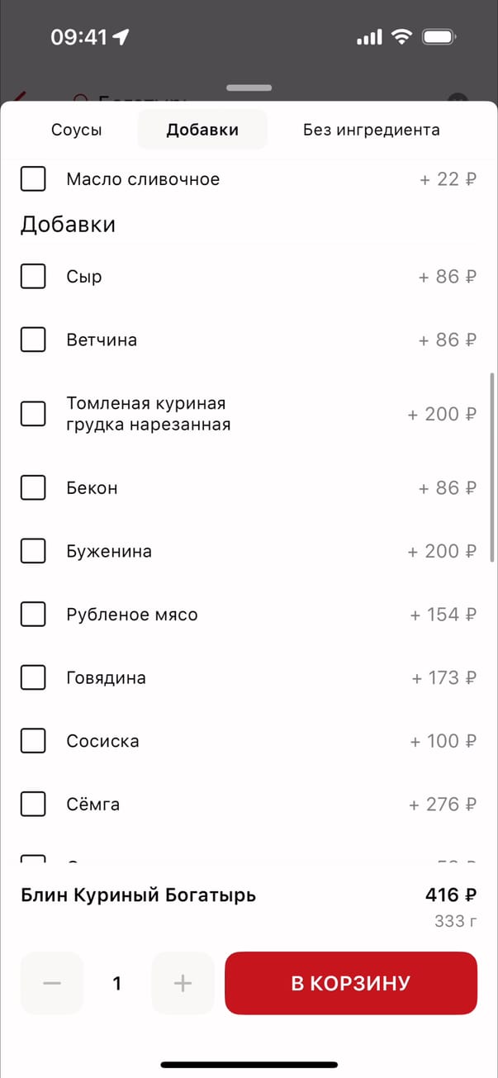The width and height of the screenshot is (498, 1078).
Task: Check the Сосиска add-on
Action: coord(33,741)
